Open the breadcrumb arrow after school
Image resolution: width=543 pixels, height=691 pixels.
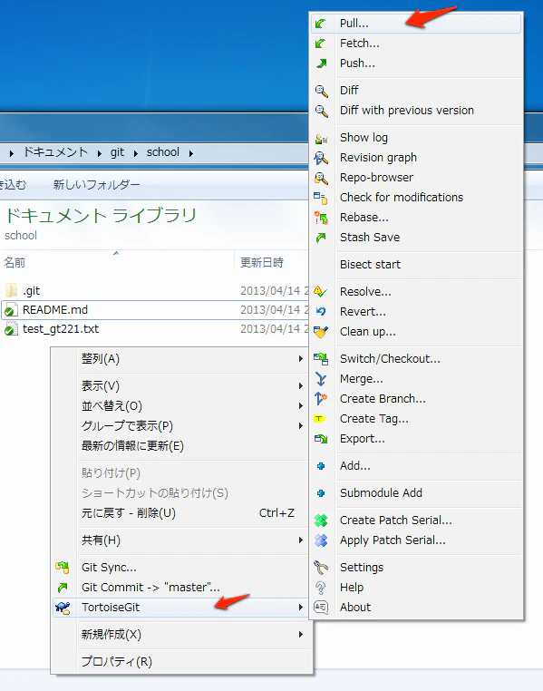tap(190, 153)
